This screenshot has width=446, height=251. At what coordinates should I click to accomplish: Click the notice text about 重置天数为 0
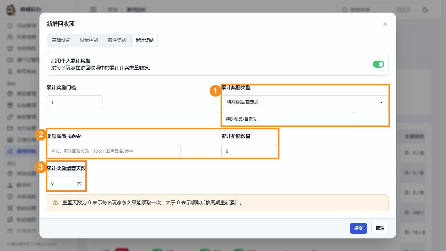click(152, 202)
